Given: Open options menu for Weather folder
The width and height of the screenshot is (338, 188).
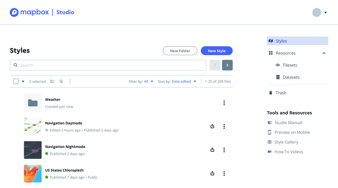Looking at the screenshot, I should (x=224, y=103).
